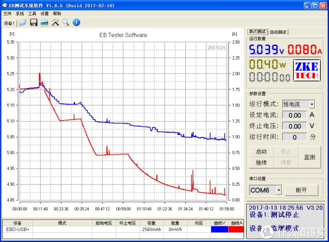
Task: Click the 均压 column header
Action: tap(199, 223)
